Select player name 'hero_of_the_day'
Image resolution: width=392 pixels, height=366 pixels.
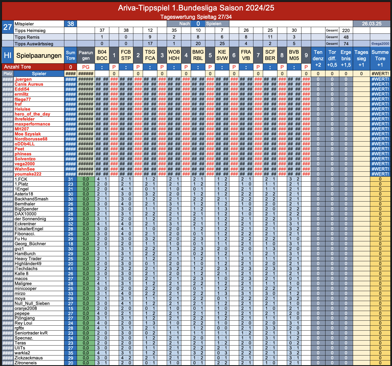pyautogui.click(x=32, y=114)
